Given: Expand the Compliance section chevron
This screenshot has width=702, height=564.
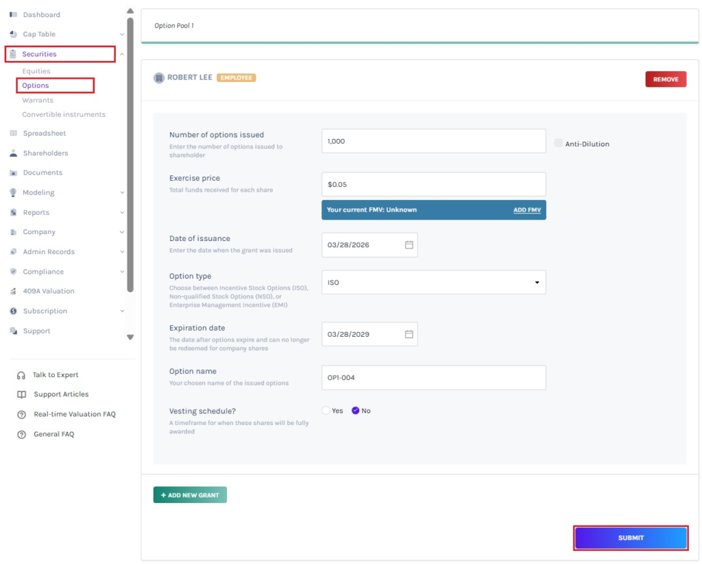Looking at the screenshot, I should pyautogui.click(x=122, y=272).
